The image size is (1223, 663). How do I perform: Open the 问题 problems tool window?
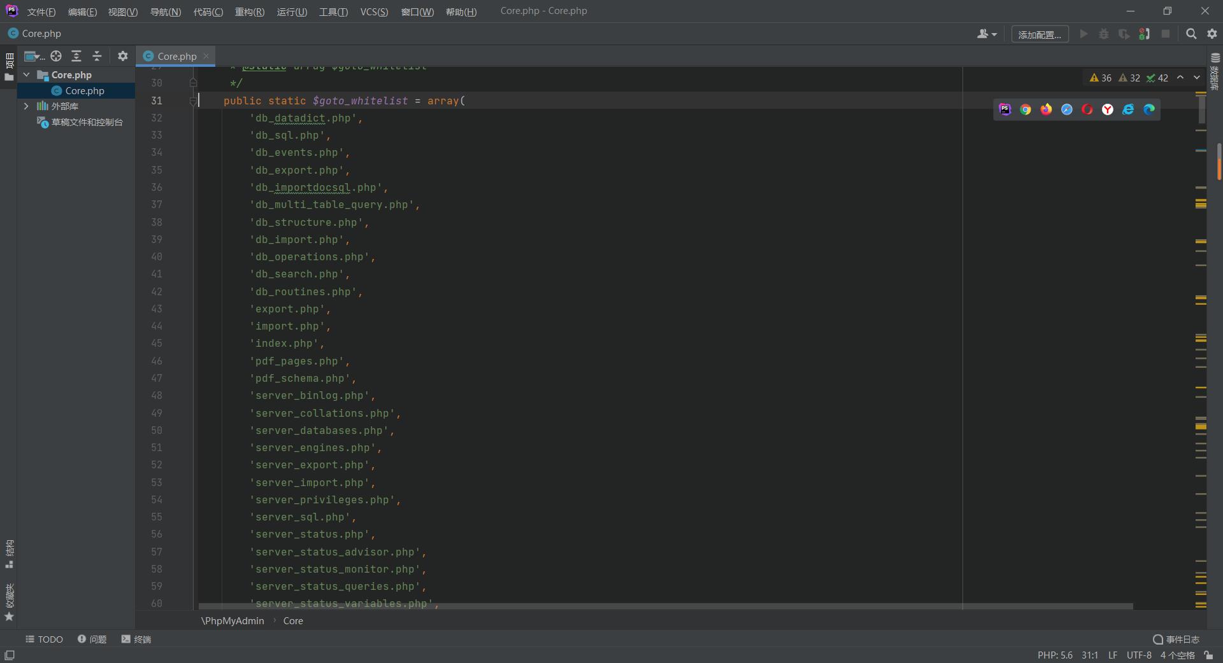pos(92,639)
